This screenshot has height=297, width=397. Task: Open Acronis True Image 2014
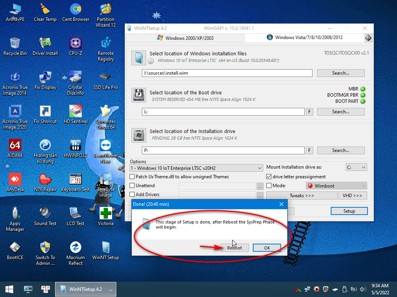click(15, 84)
